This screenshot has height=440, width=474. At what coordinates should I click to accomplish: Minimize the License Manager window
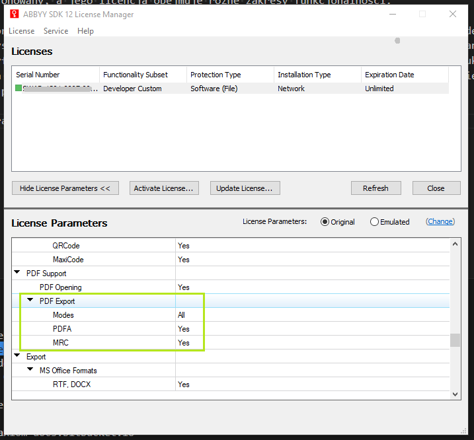click(x=393, y=14)
